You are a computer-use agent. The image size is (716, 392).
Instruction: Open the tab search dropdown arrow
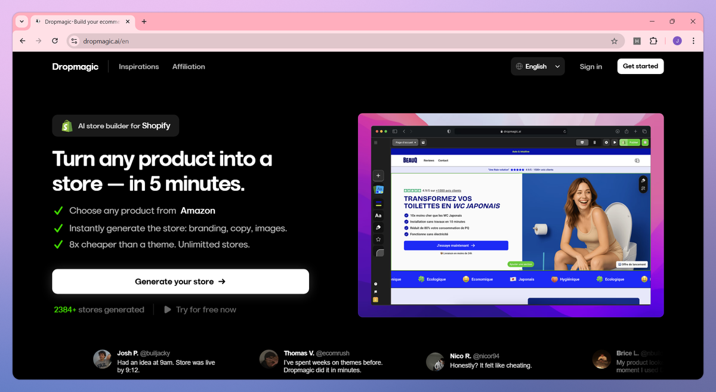tap(21, 21)
